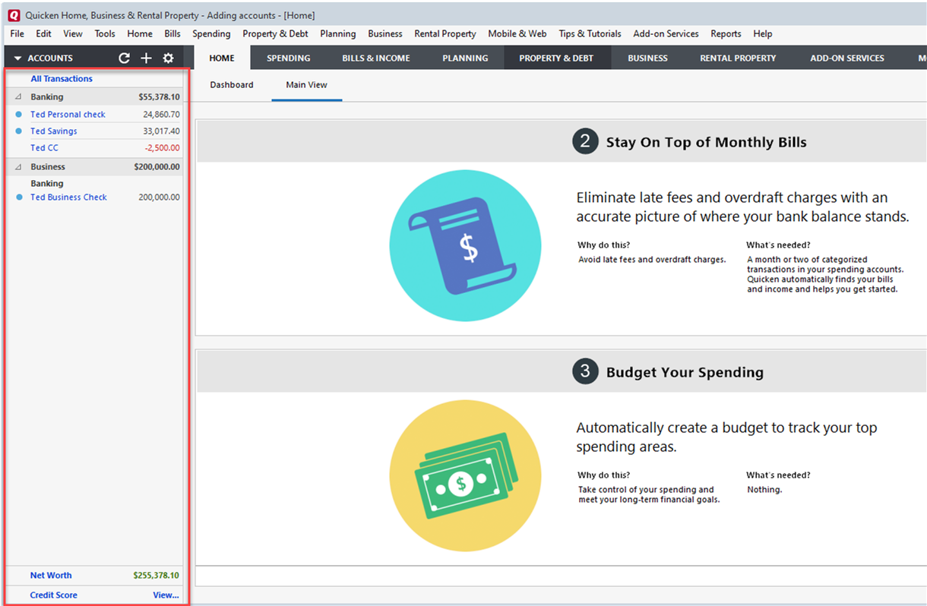
Task: Click the green cash budget illustration
Action: coord(465,475)
